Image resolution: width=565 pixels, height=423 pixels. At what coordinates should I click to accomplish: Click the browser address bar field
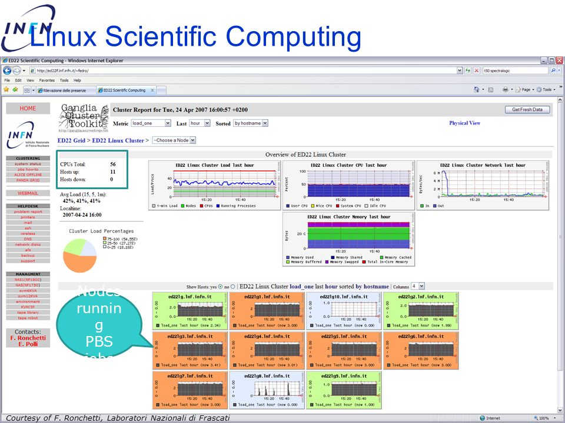coord(243,70)
